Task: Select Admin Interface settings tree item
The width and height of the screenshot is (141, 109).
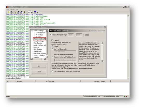Action: [39, 45]
